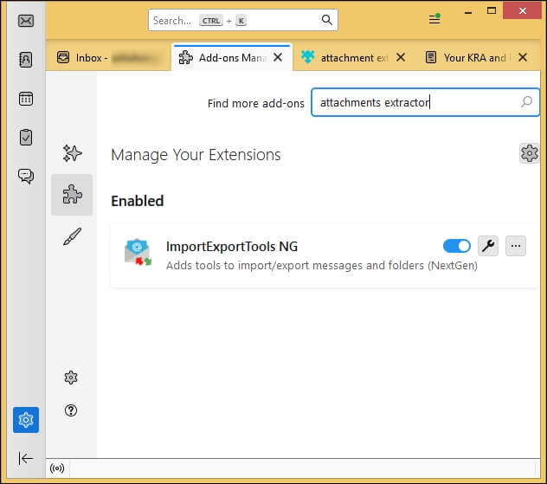Click magnifier icon in add-ons search field
This screenshot has height=484, width=547.
[526, 102]
